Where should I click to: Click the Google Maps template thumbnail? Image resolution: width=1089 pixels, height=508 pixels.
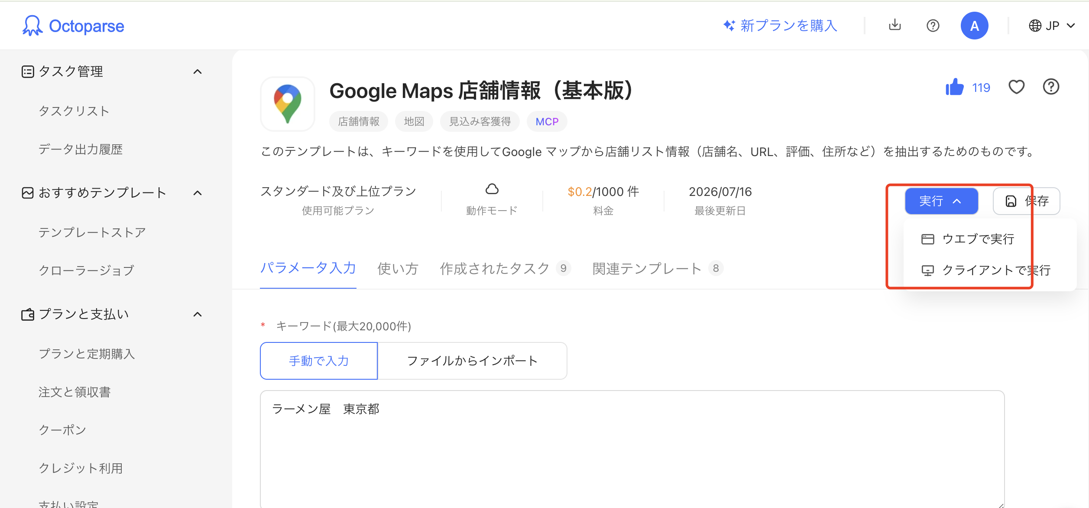pyautogui.click(x=288, y=104)
